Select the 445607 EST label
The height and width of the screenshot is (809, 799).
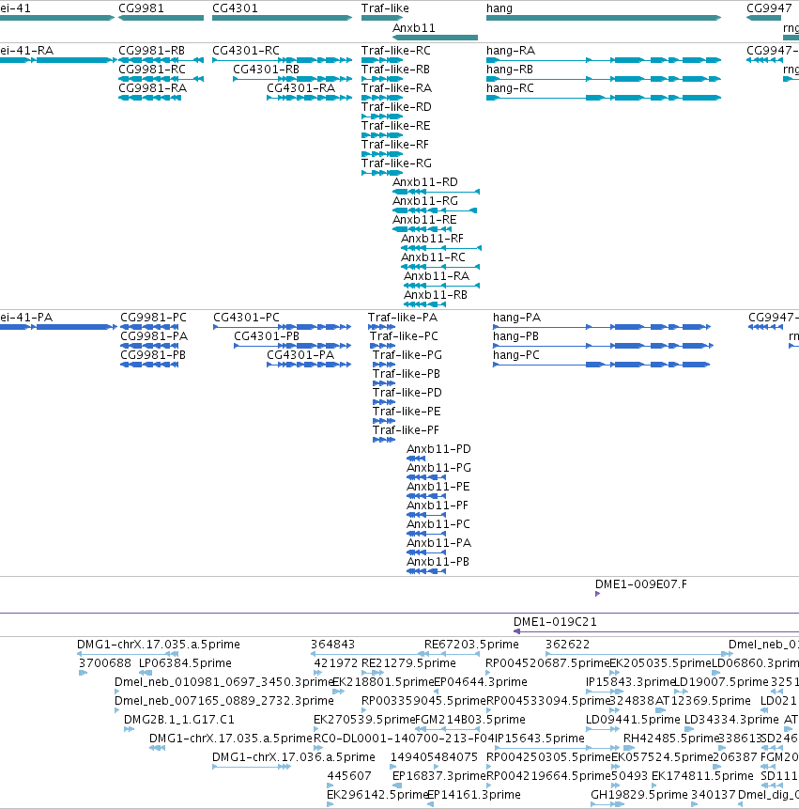tap(349, 775)
